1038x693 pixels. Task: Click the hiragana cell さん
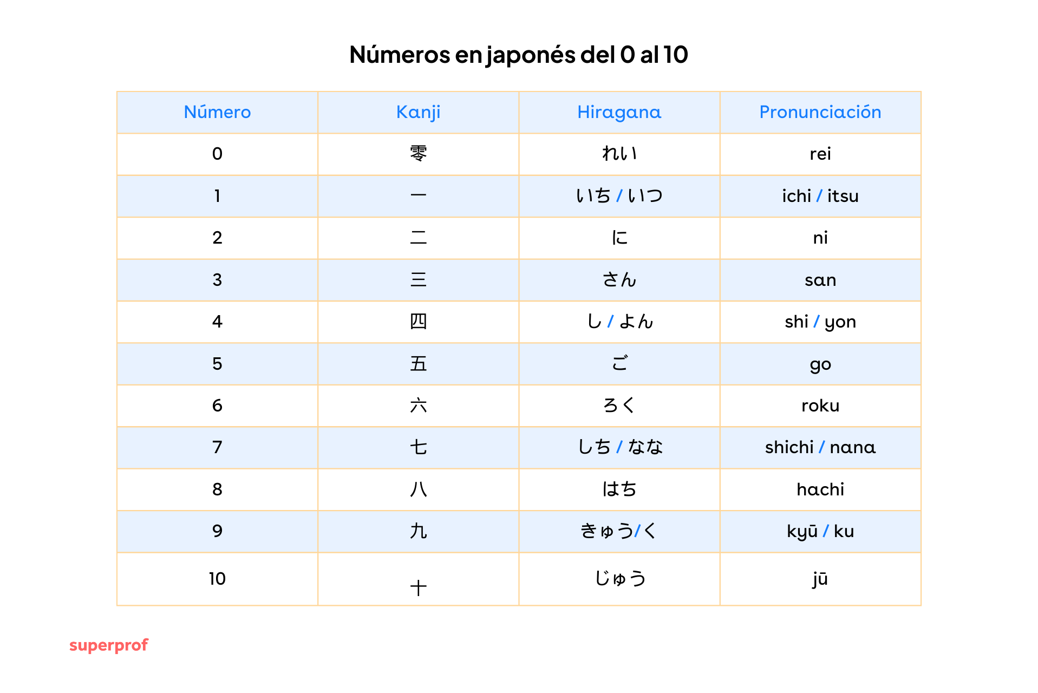[x=619, y=280]
